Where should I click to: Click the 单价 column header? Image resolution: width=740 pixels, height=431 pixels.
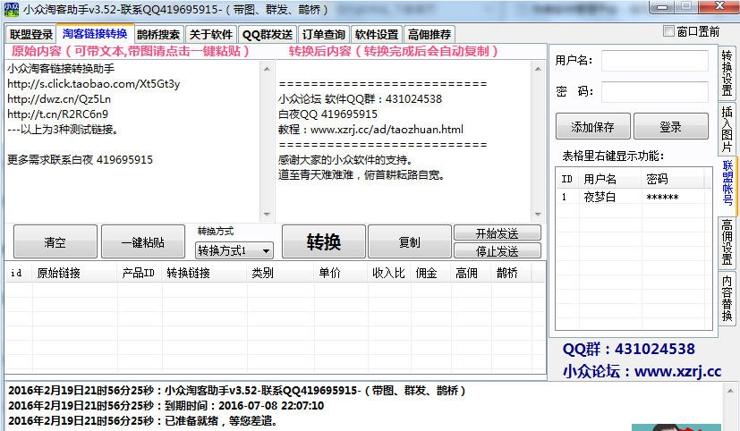341,273
